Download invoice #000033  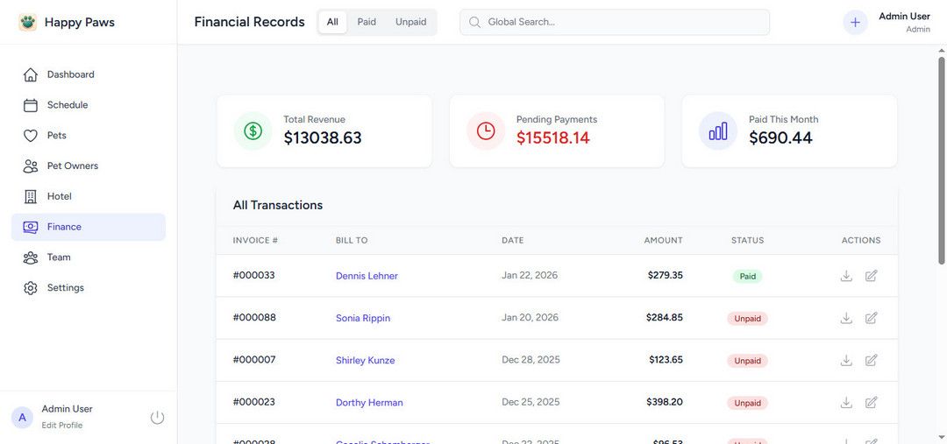[846, 276]
